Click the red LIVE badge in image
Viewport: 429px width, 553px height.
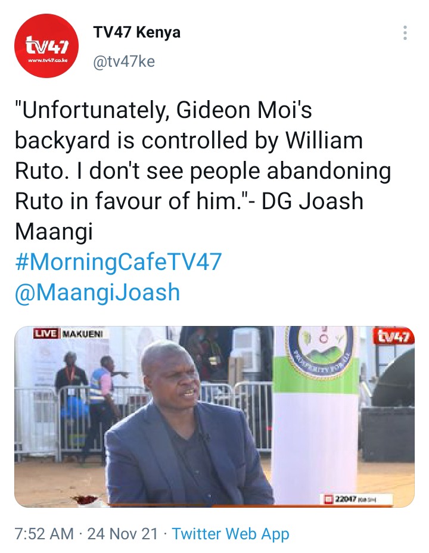coord(45,333)
